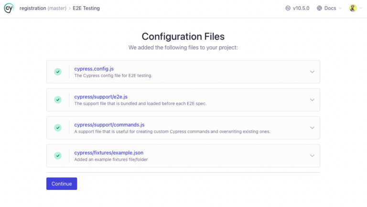The image size is (367, 207).
Task: Click the green checkmark beside cypress/support/e2e.js
Action: 58,100
